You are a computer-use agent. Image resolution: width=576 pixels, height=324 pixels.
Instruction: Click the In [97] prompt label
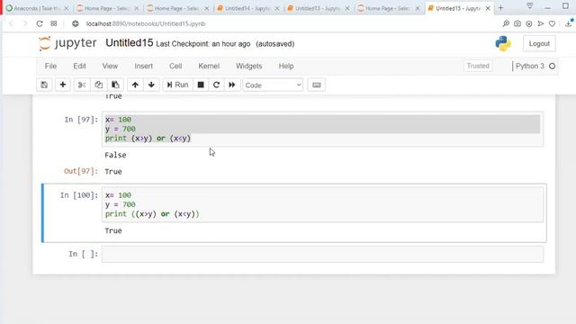(81, 120)
